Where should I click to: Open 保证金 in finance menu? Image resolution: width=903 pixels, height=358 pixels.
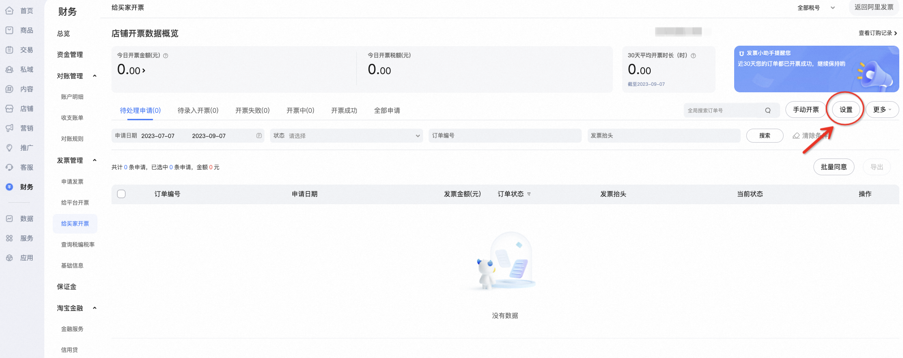[x=67, y=287]
